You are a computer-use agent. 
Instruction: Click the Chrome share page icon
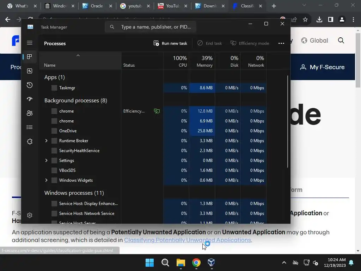(294, 20)
